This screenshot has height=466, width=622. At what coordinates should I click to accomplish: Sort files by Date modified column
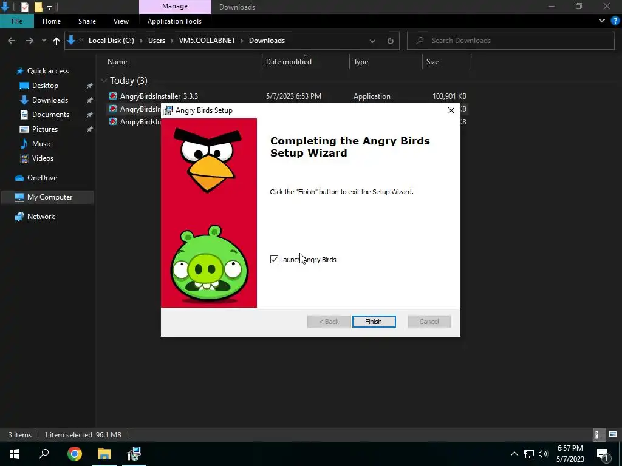pos(289,62)
